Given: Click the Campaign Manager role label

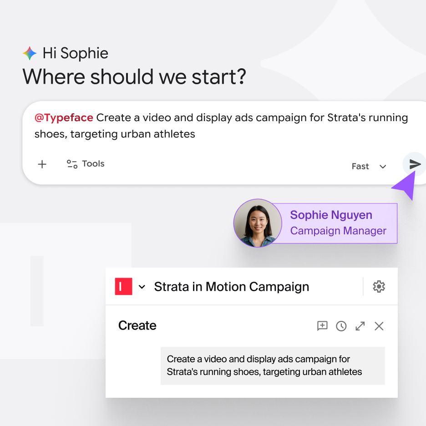Looking at the screenshot, I should click(338, 231).
